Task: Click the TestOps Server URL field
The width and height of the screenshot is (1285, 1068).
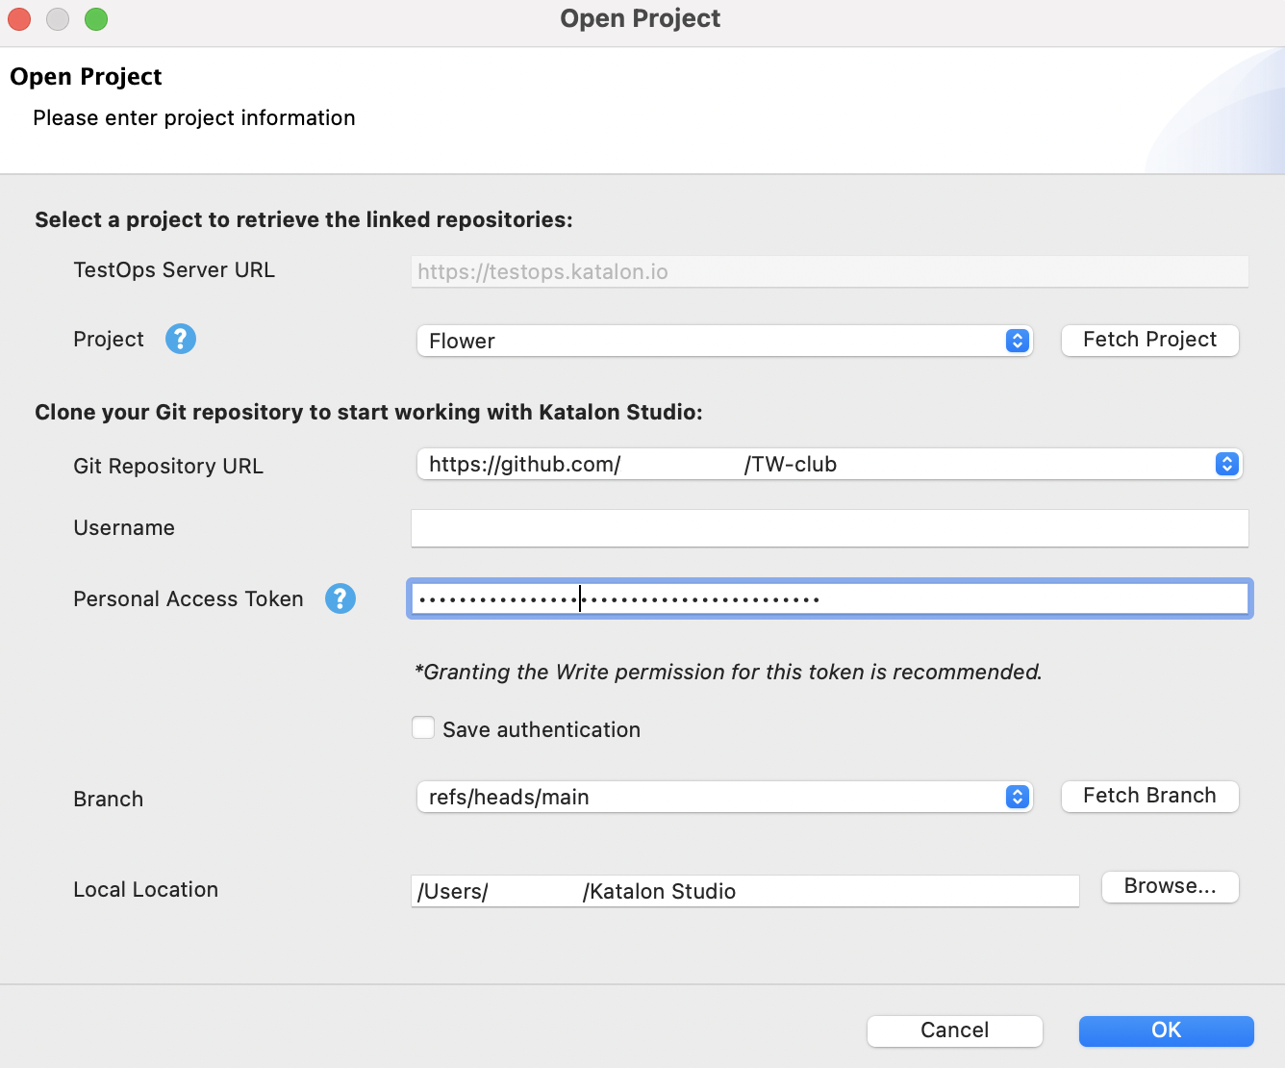Action: (830, 271)
